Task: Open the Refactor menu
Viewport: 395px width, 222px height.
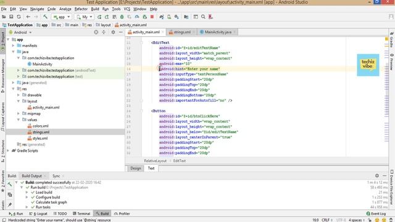Action: coord(81,9)
